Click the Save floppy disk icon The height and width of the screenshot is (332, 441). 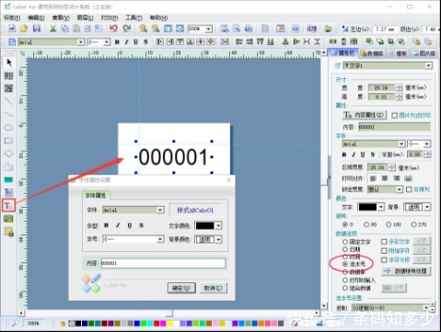[37, 29]
